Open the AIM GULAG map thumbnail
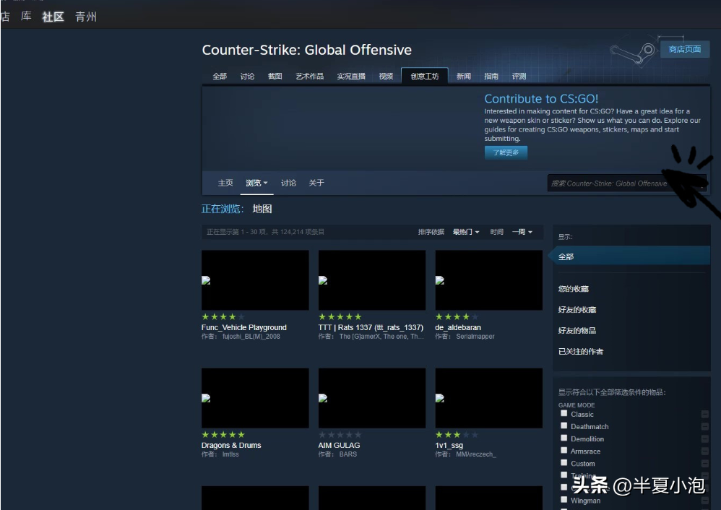The height and width of the screenshot is (510, 721). click(372, 398)
